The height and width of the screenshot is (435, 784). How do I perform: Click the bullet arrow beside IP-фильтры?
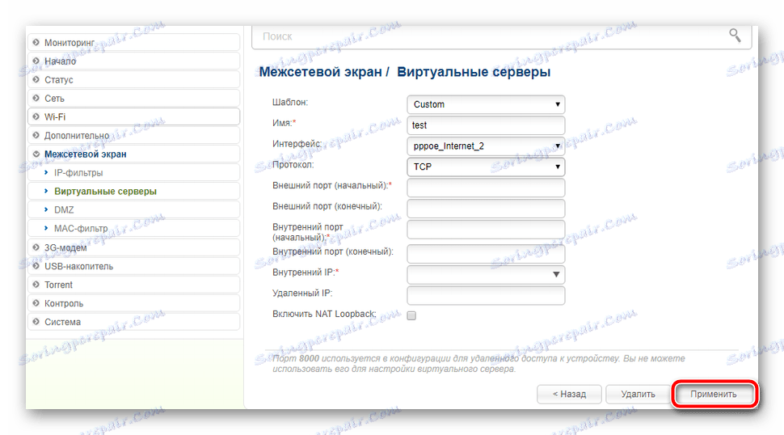(46, 172)
